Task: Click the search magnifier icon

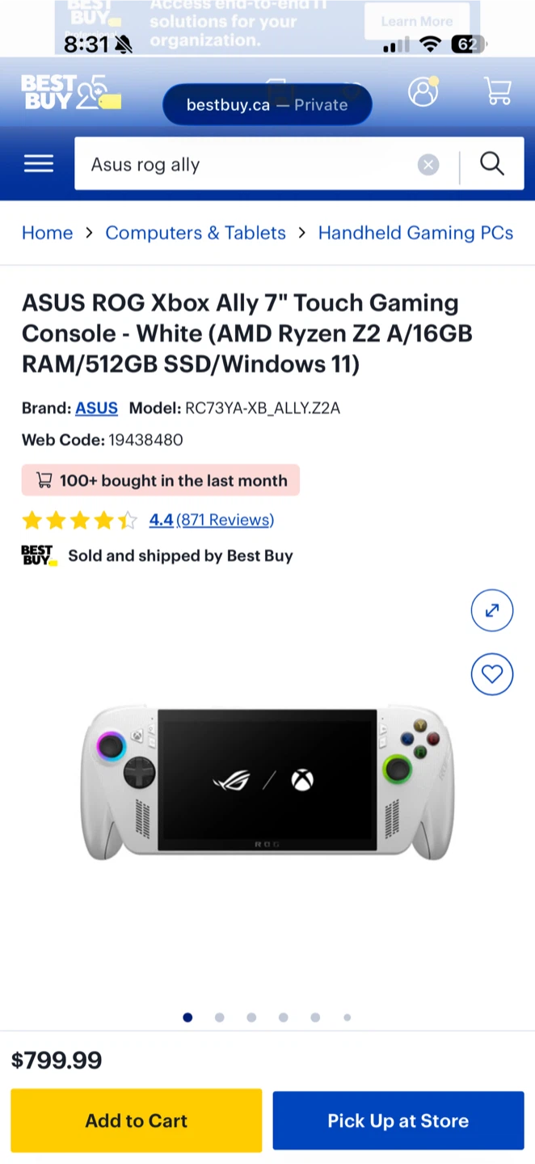Action: click(492, 164)
